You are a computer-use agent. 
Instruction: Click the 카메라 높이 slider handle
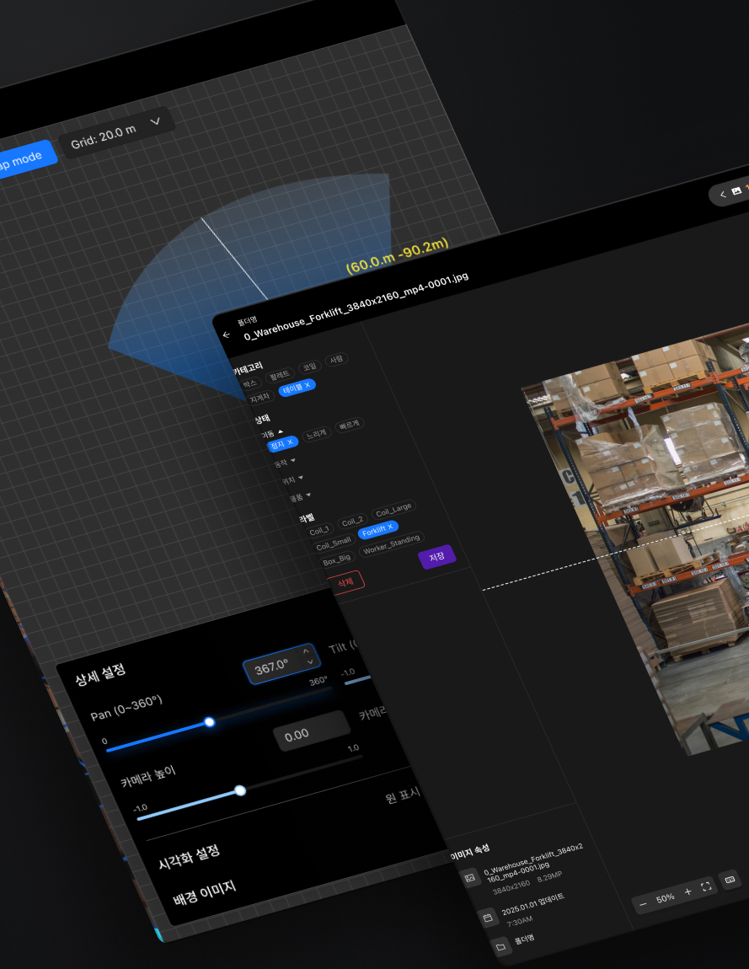point(240,790)
